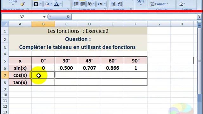Click into the formula bar input
Screen dimensions: 203x114
134,17
